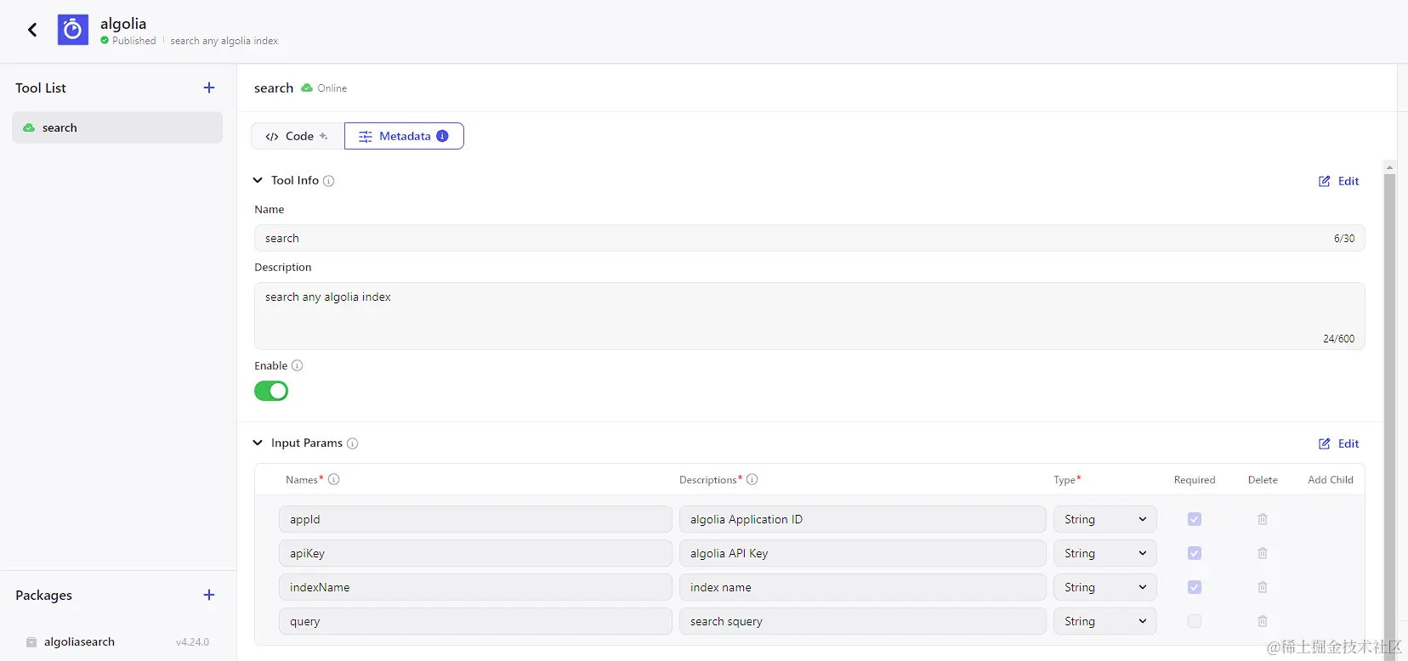
Task: Click the algolia plugin logo icon
Action: [x=73, y=30]
